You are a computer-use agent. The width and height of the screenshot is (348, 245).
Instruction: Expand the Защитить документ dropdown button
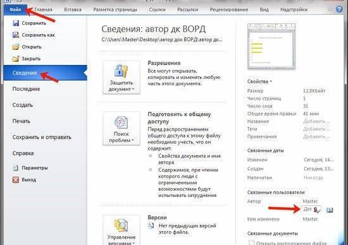click(x=121, y=77)
